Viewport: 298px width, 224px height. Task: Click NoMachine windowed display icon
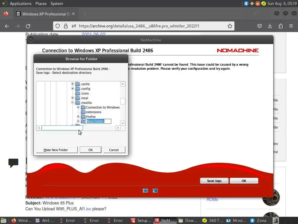tap(155, 191)
